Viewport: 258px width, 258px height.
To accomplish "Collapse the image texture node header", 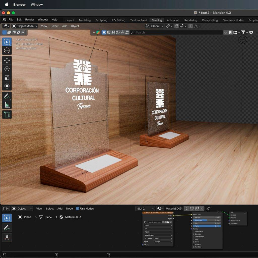I will click(x=144, y=213).
